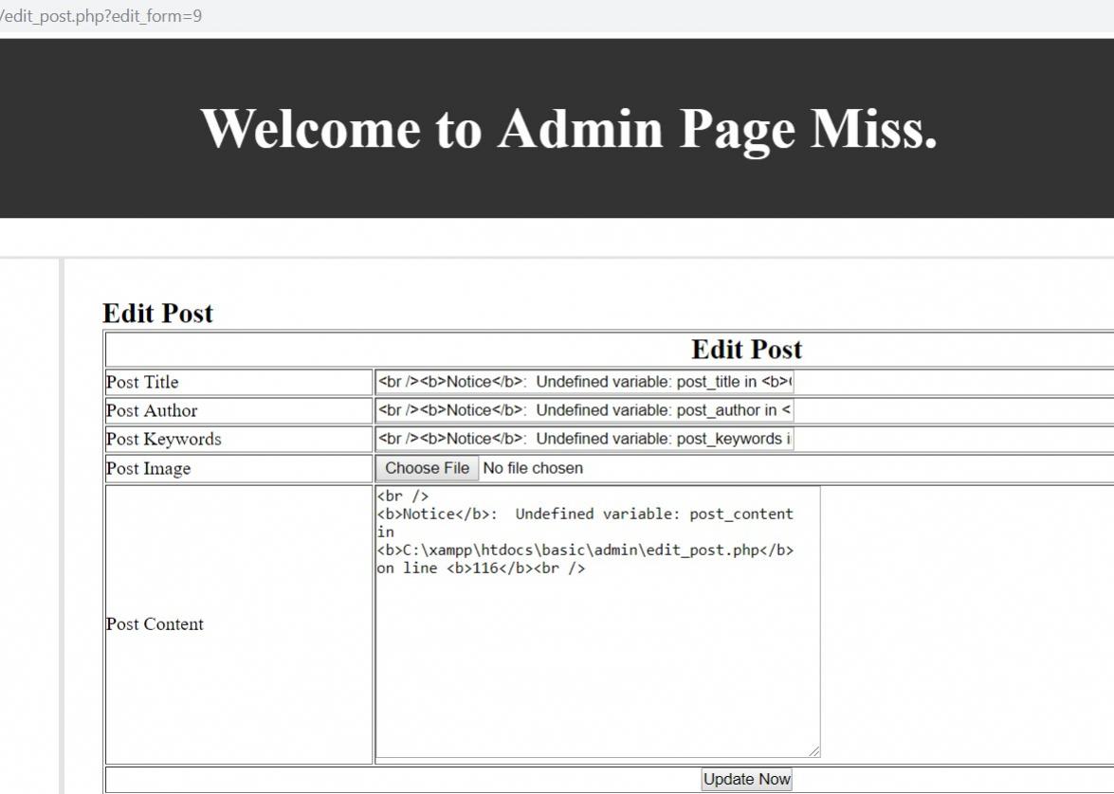The width and height of the screenshot is (1114, 794).
Task: Click the 'Edit Post' table header cell
Action: 747,350
